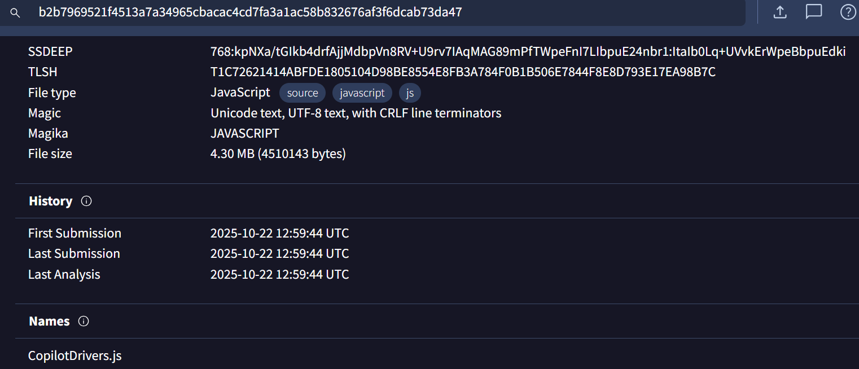This screenshot has height=369, width=859.
Task: Click the History section heading
Action: [x=50, y=201]
